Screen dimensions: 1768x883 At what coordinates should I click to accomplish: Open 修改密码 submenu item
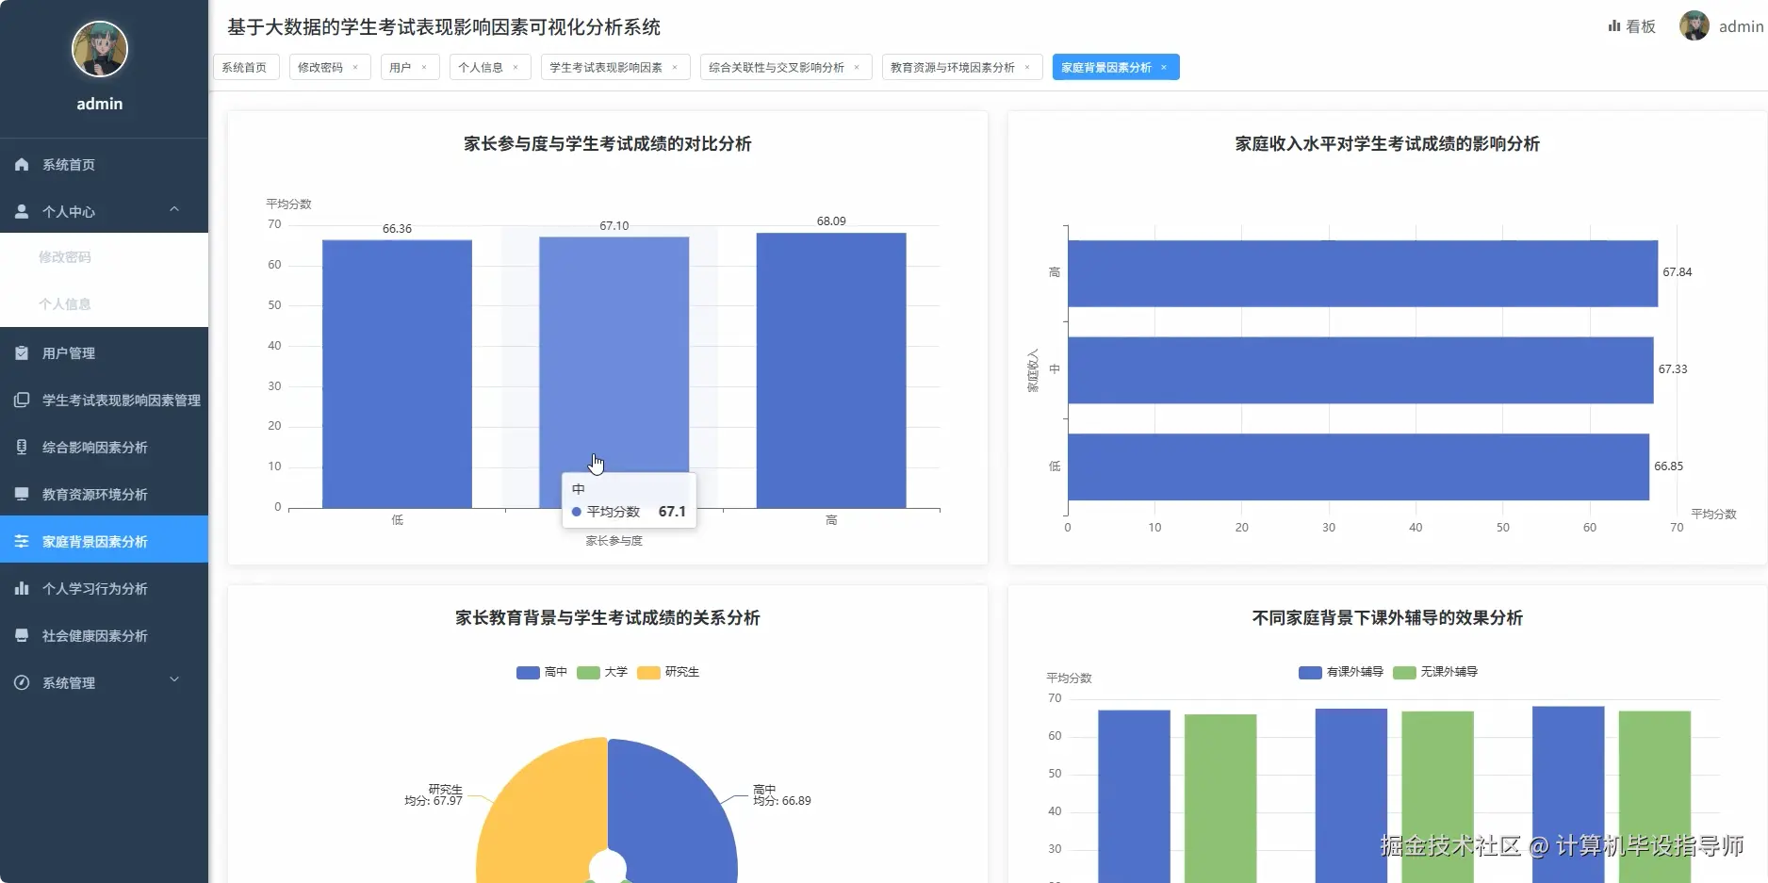click(x=104, y=256)
